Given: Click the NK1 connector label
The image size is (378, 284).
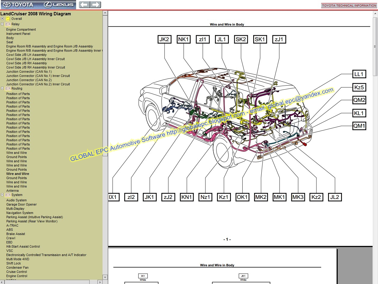Looking at the screenshot, I should (x=183, y=39).
